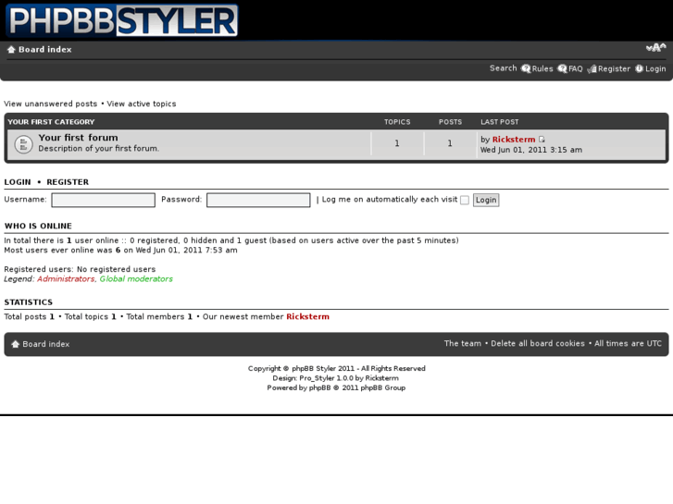
Task: Open Rickstern's profile in Last Post column
Action: [x=514, y=140]
